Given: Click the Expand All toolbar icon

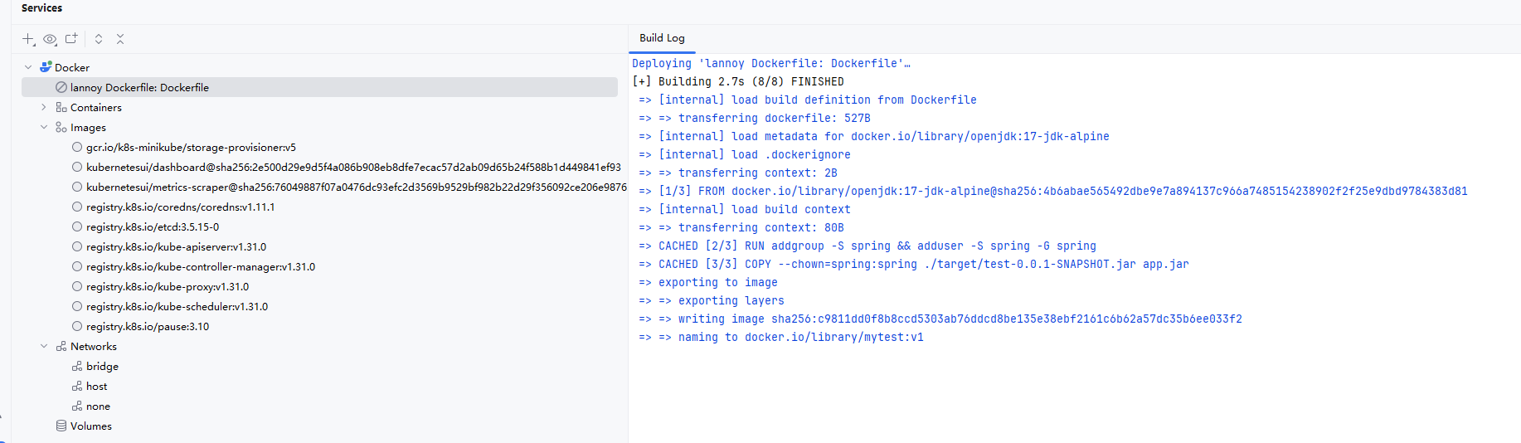Looking at the screenshot, I should [x=99, y=39].
